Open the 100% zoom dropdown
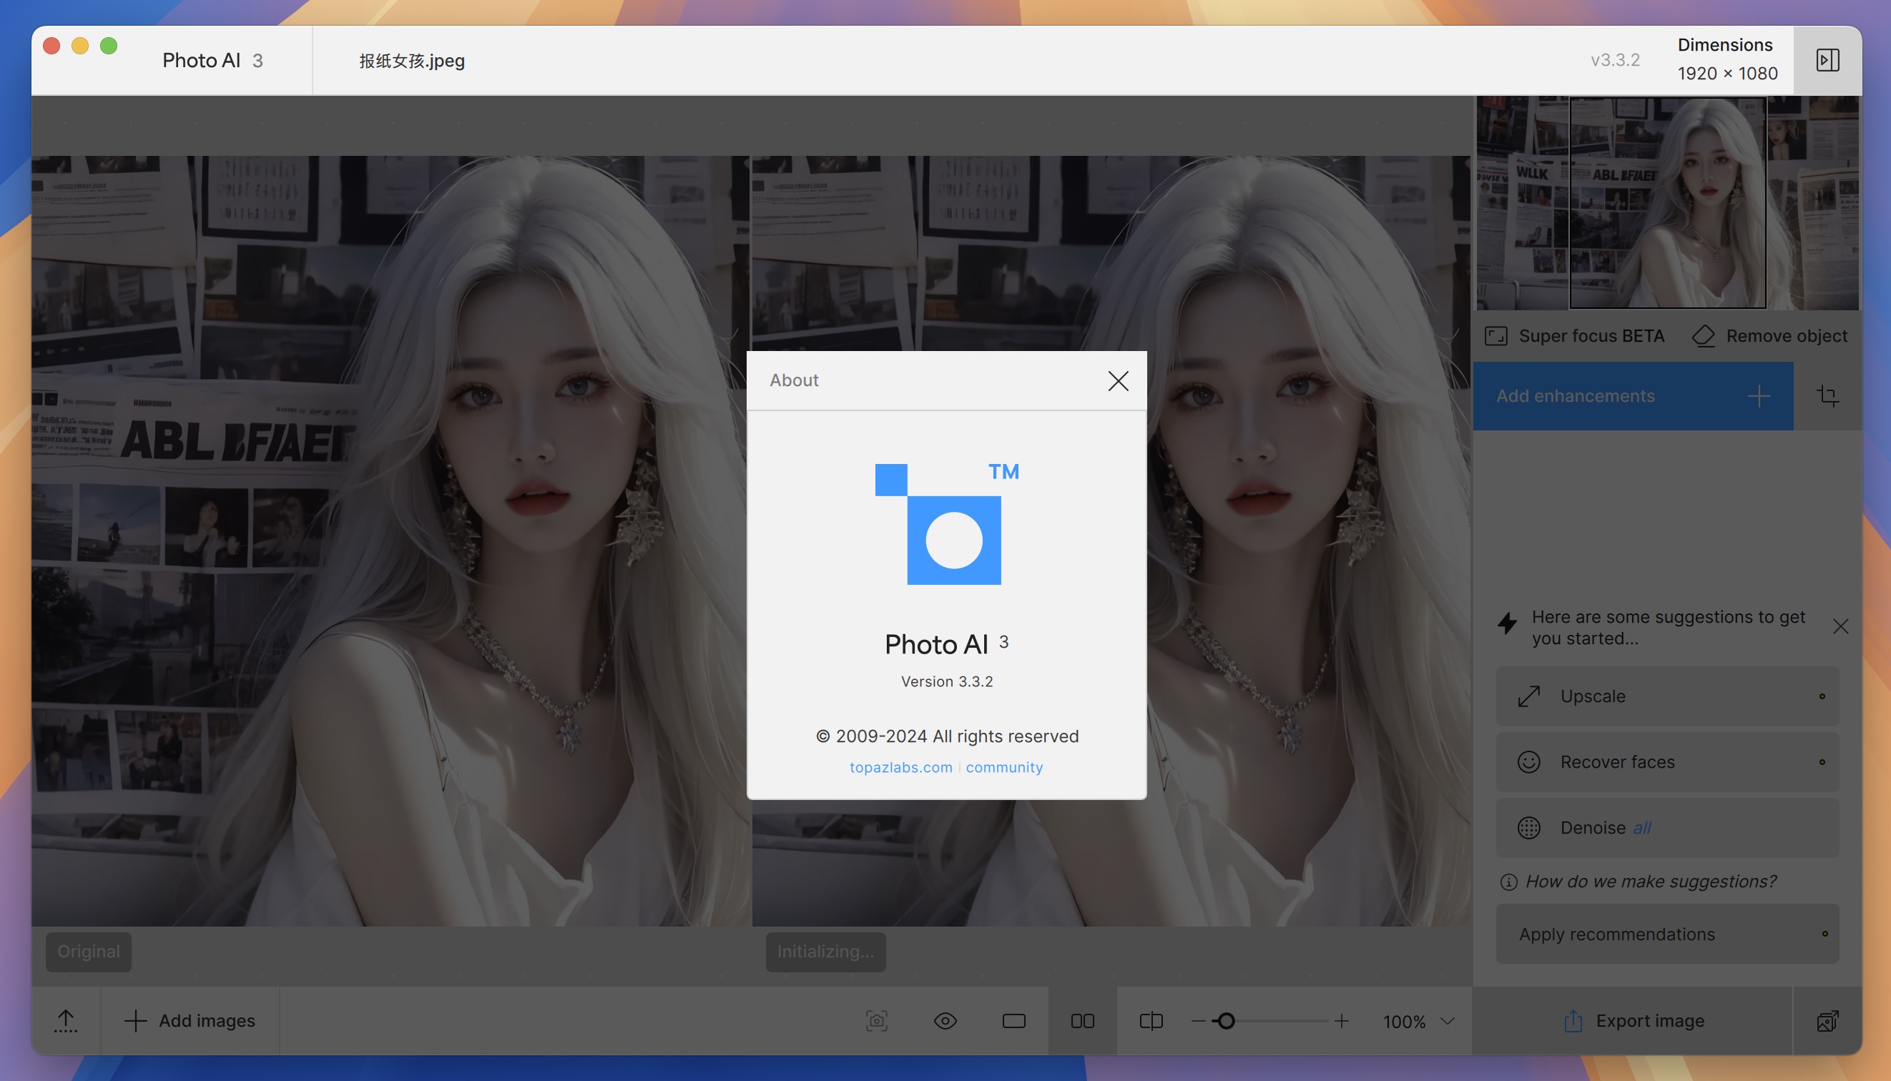Image resolution: width=1891 pixels, height=1081 pixels. pyautogui.click(x=1418, y=1022)
